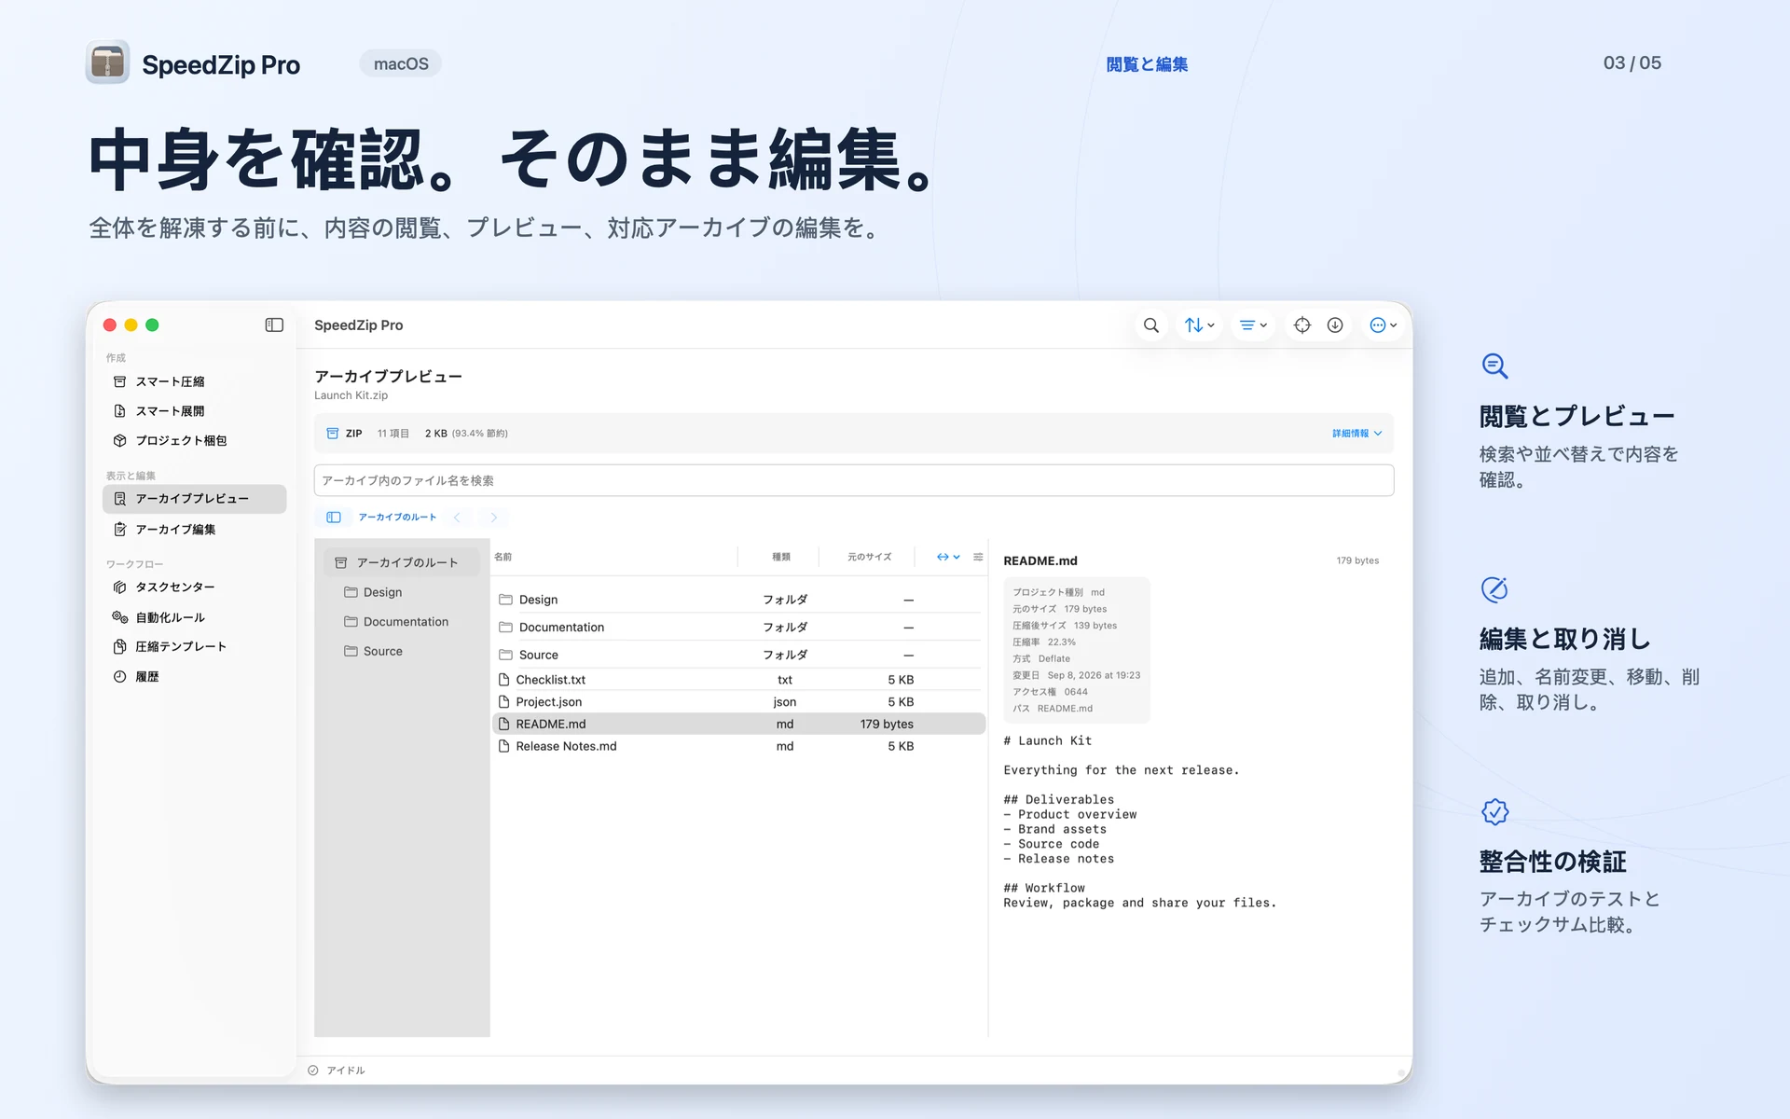
Task: Click the 閲覧とプレビュー magnifier icon
Action: coord(1494,366)
